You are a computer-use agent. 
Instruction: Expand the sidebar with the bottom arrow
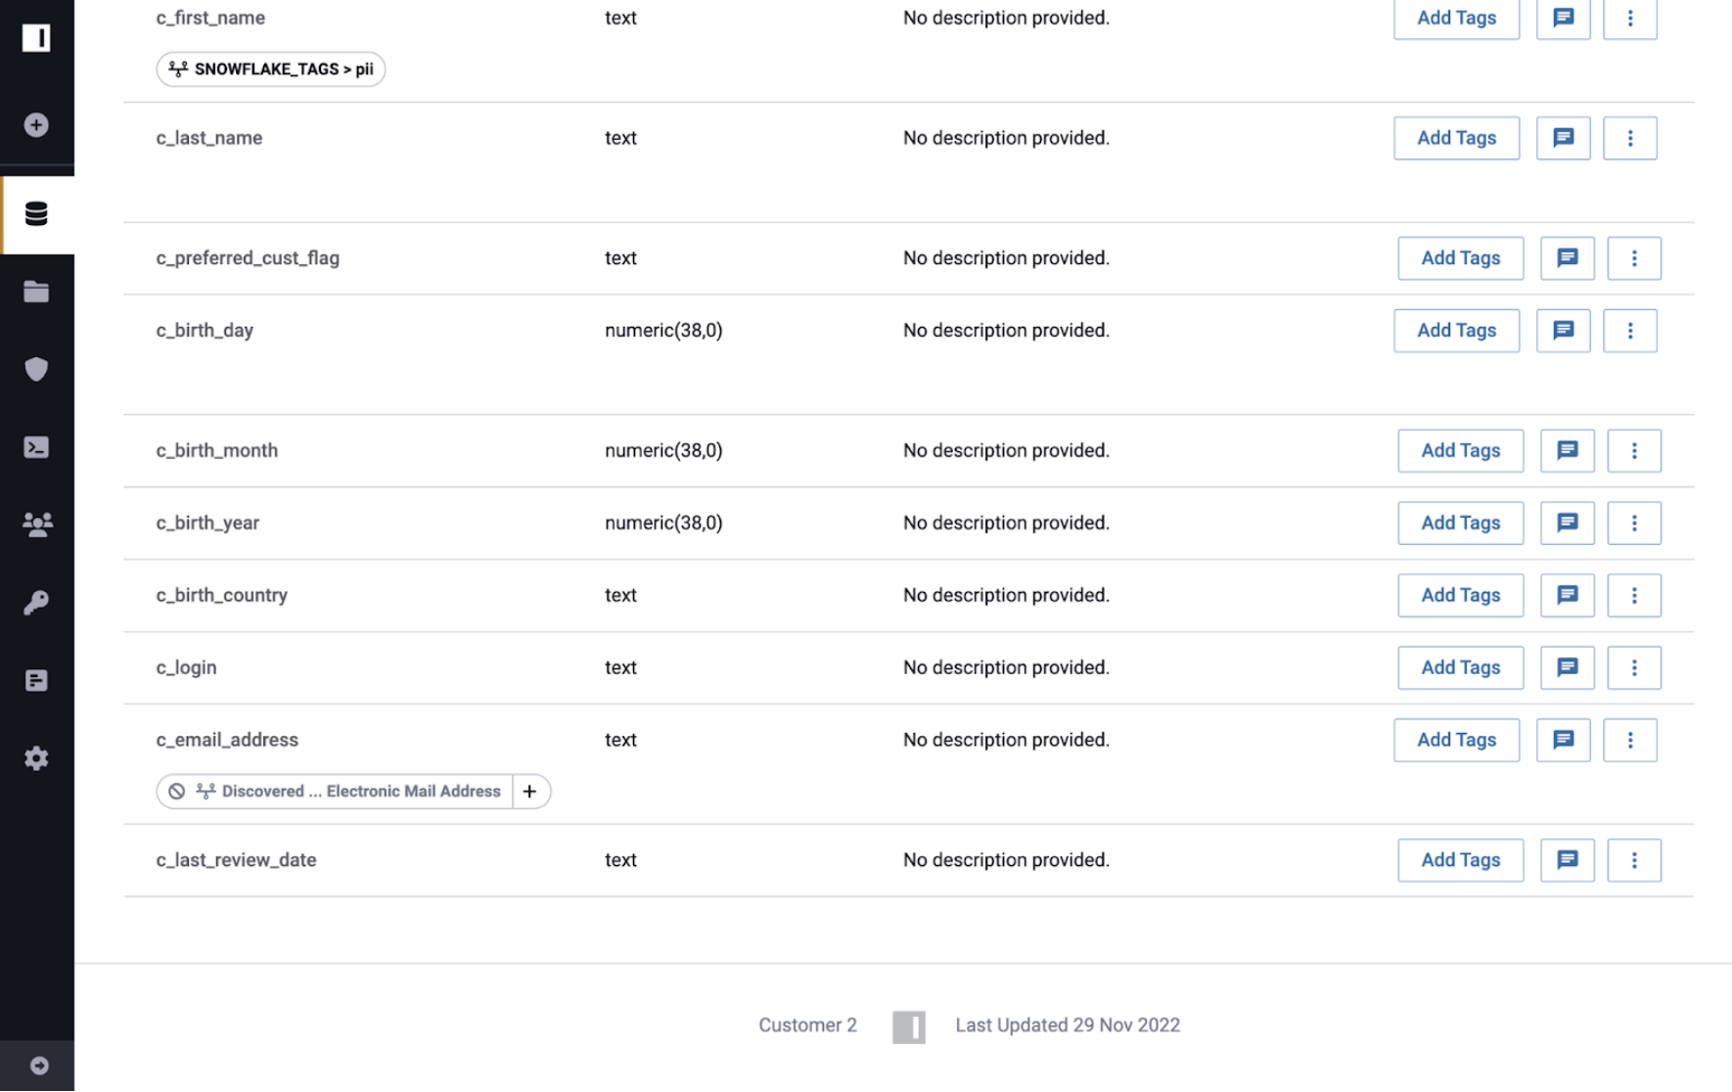[x=39, y=1066]
